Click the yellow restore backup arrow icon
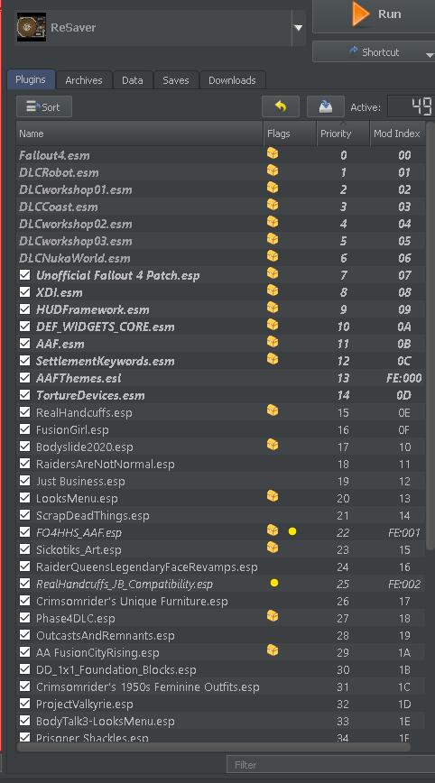435x783 pixels. pos(281,106)
